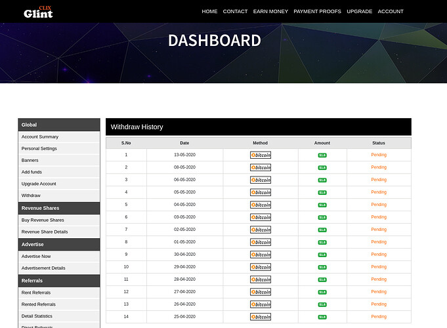Click the bitcoin icon dated 29-04-2020
Viewport: 447px width, 328px height.
click(261, 267)
